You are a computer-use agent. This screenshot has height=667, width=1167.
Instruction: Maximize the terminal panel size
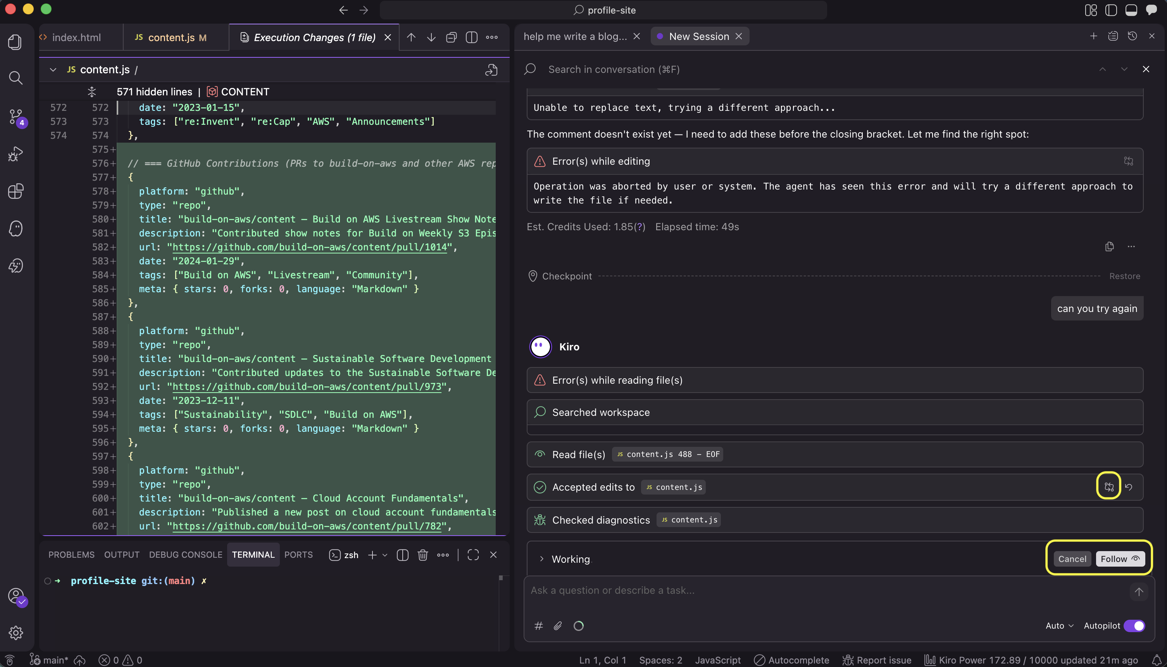(473, 555)
